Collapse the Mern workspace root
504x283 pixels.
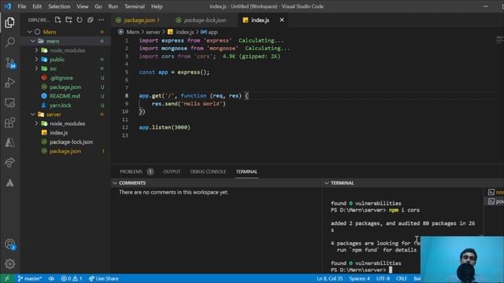tap(30, 31)
